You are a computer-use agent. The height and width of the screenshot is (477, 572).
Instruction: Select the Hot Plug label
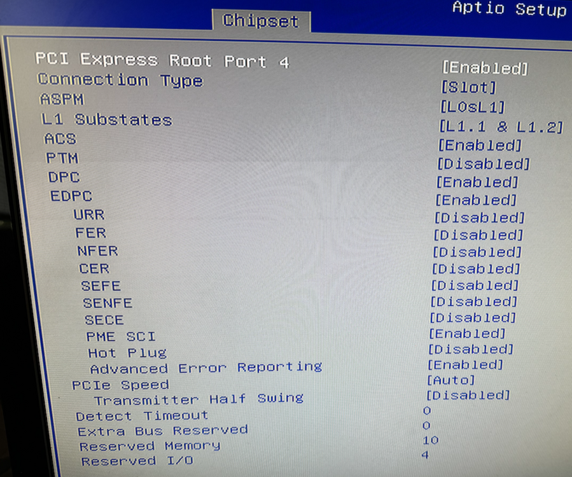point(127,352)
